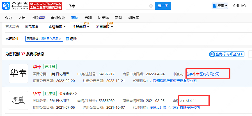Screen dimensions: 252x116
Task: Expand the 注册年限 filter dropdown
Action: coord(81,27)
